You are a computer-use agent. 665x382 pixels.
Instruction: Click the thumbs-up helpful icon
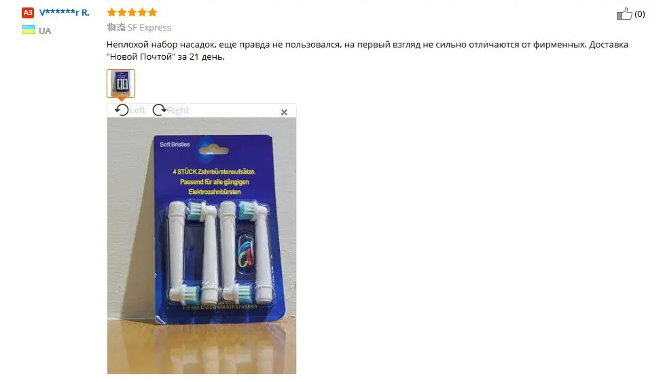[624, 14]
